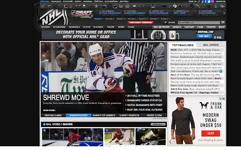Viewport: 241px width, 150px height.
Task: Switch language to Svenska
Action: point(88,1)
